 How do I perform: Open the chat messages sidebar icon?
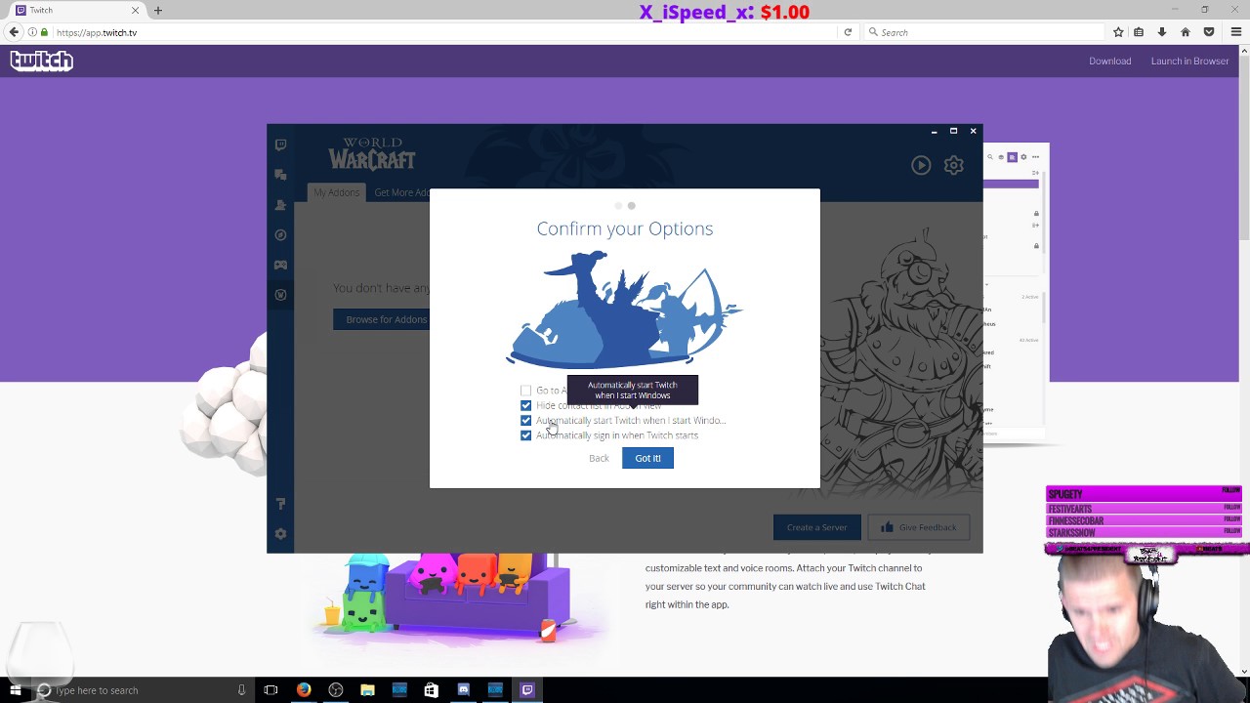tap(280, 175)
